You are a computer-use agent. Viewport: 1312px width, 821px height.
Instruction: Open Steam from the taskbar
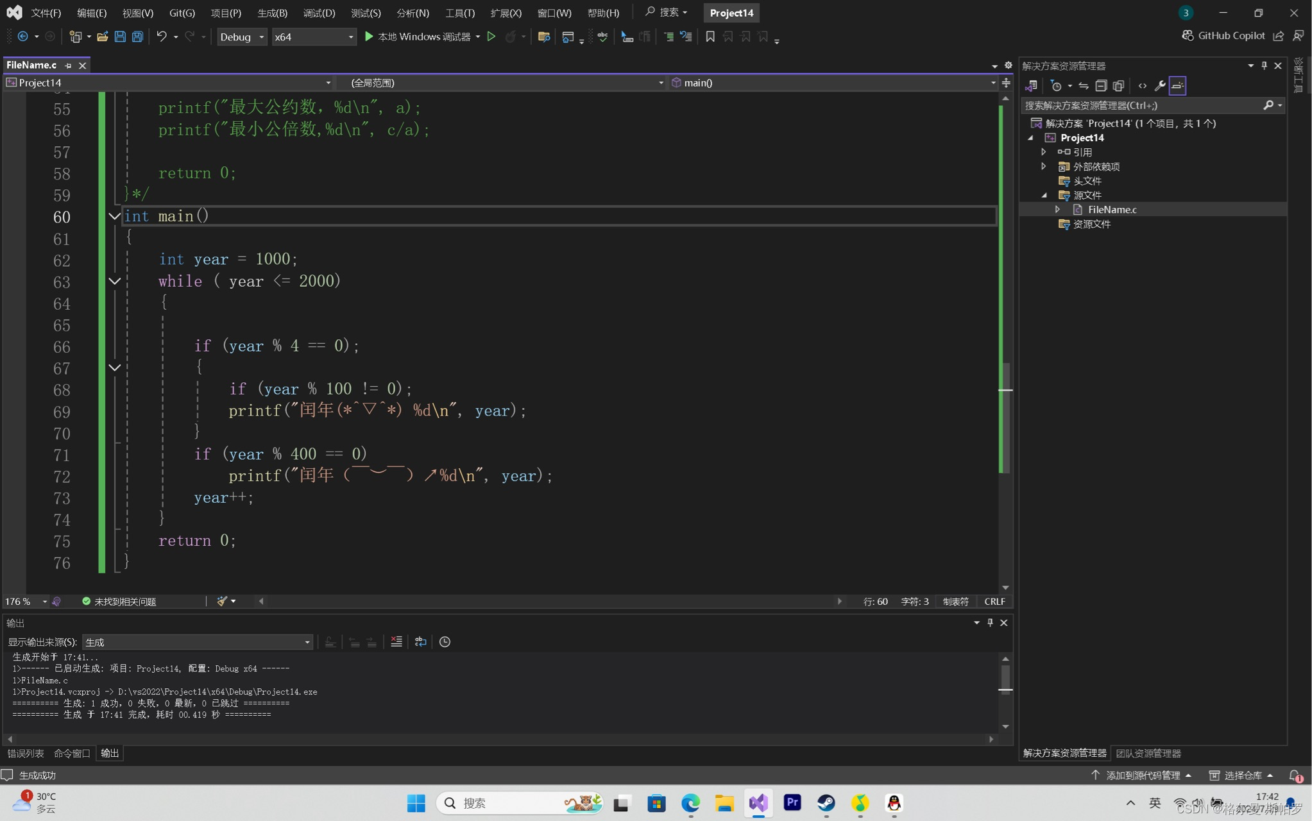[x=826, y=803]
